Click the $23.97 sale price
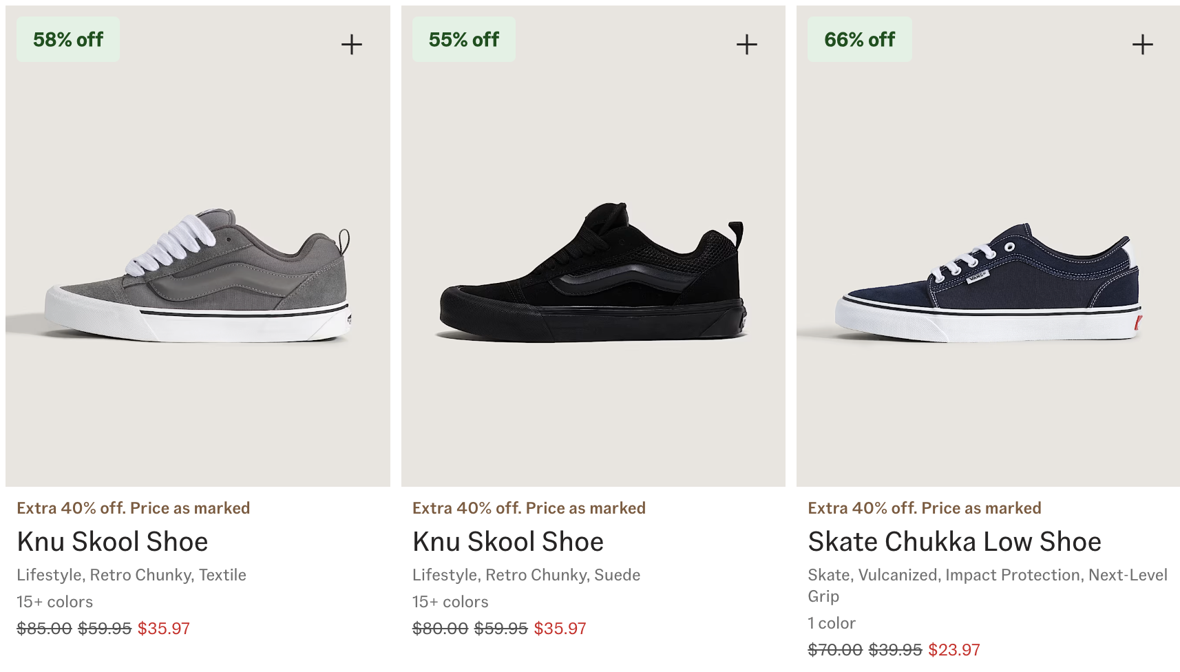The width and height of the screenshot is (1180, 672). tap(954, 650)
